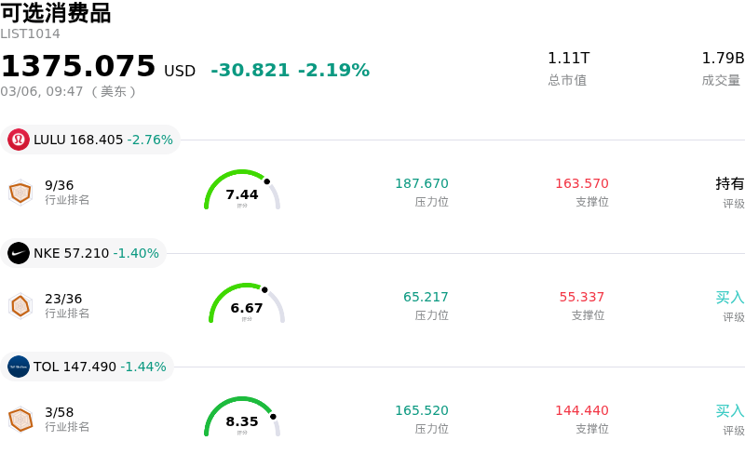745x454 pixels.
Task: Click NKE's 买入 rating
Action: (x=730, y=297)
